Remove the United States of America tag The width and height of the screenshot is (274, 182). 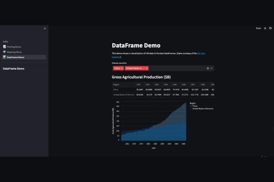point(147,68)
